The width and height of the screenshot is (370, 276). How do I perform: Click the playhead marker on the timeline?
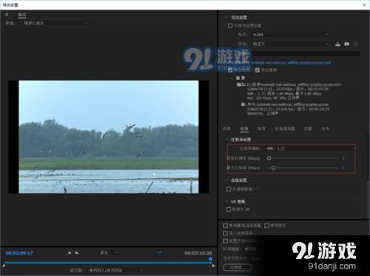(x=210, y=259)
